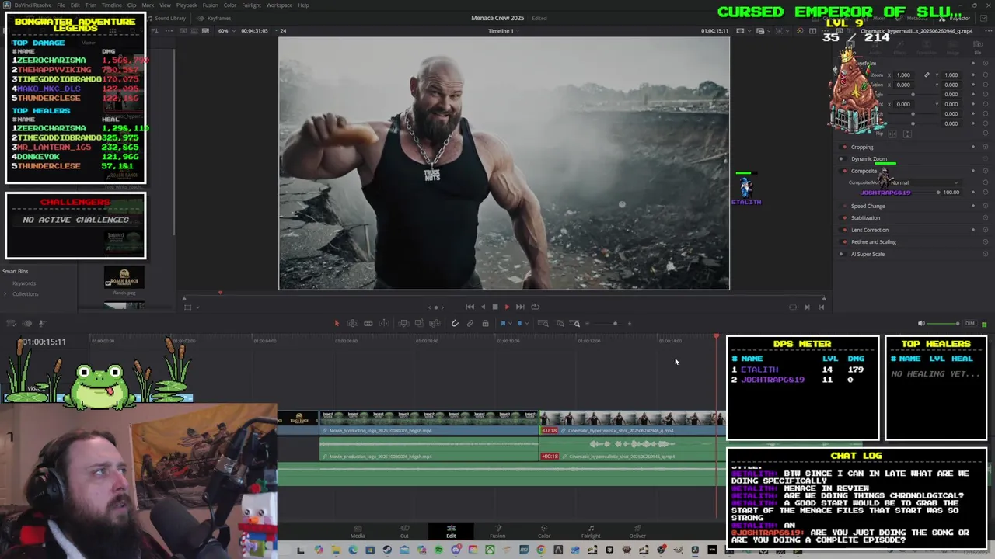The width and height of the screenshot is (995, 559).
Task: Open the Timeline 1 name dropdown
Action: [x=505, y=31]
